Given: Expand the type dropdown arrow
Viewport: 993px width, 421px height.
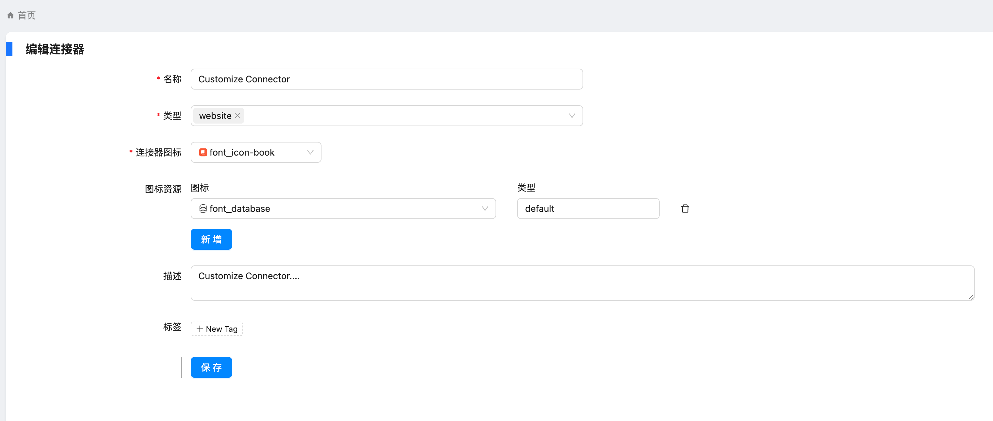Looking at the screenshot, I should point(571,116).
